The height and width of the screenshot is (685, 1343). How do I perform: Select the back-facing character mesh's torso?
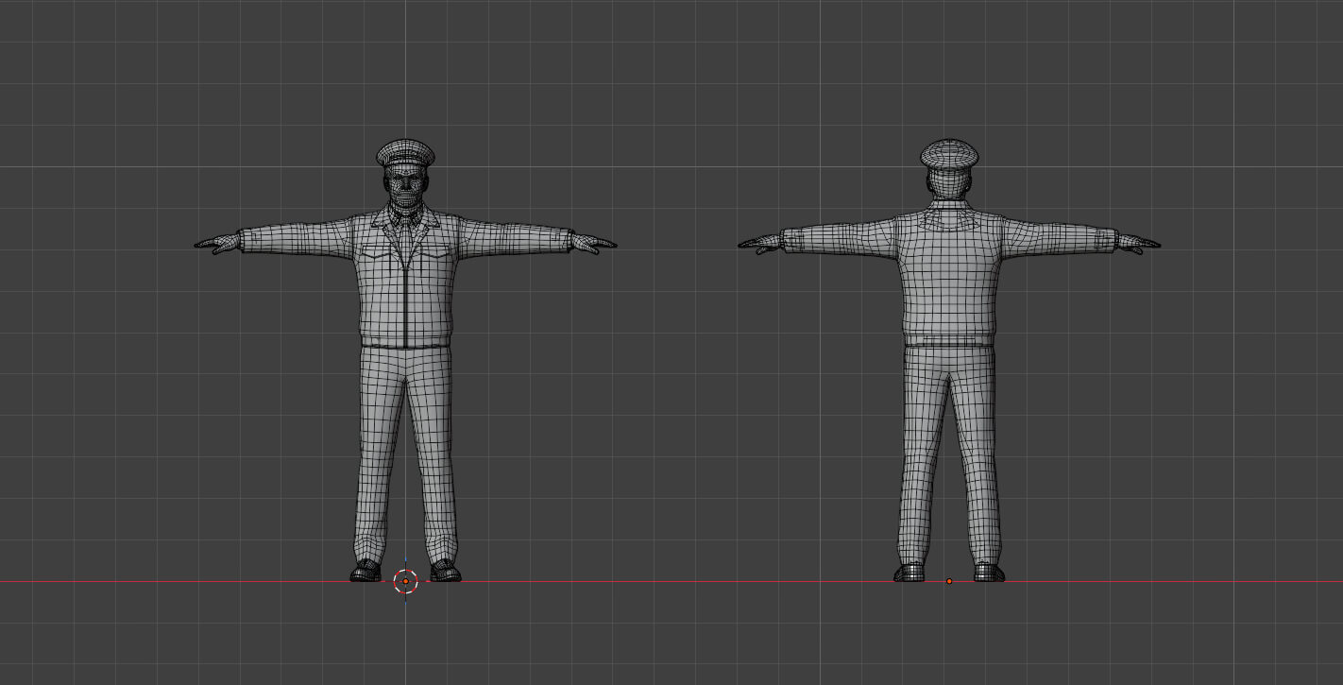[x=948, y=276]
